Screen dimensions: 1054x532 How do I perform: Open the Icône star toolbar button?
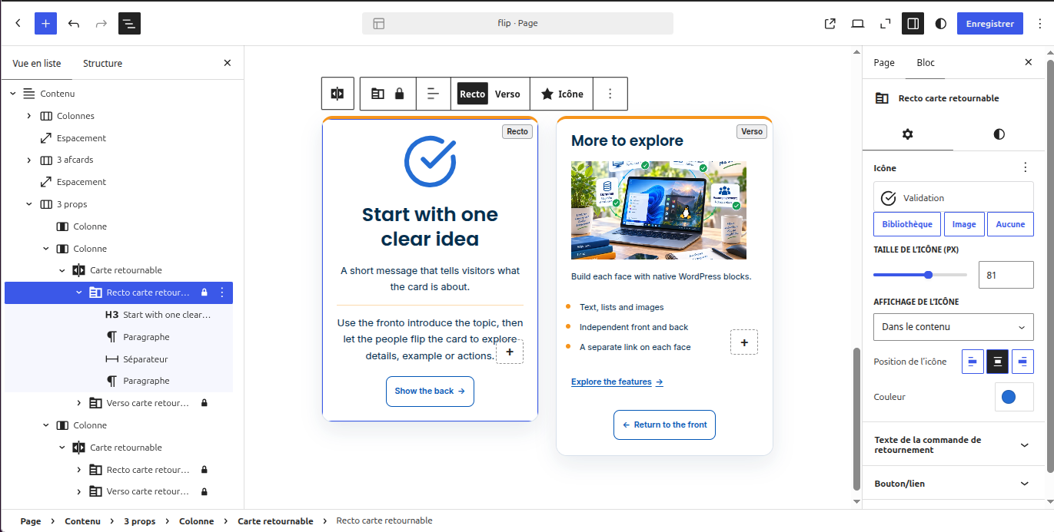562,94
